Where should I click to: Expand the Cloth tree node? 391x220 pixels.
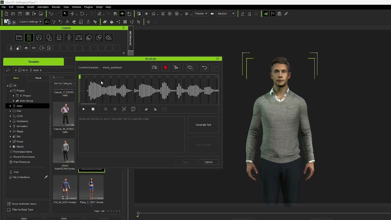10,116
